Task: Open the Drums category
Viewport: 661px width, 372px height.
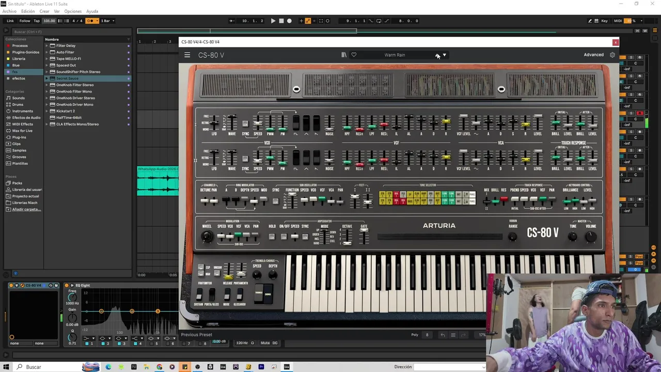Action: [x=18, y=104]
